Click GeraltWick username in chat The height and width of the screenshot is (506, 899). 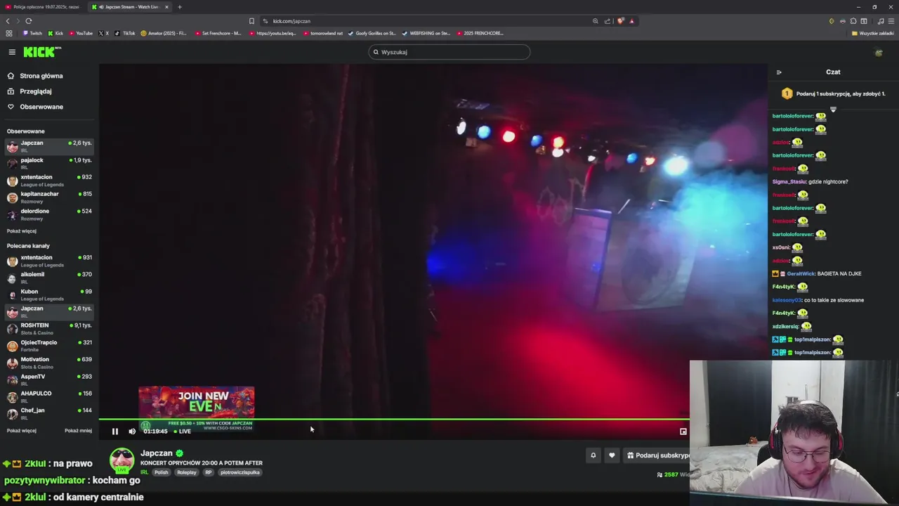tap(801, 274)
